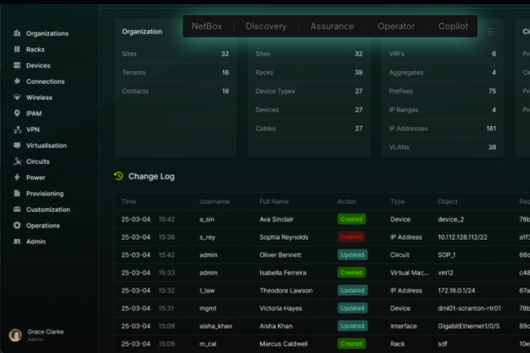Click the Wireless wifi icon
The image size is (530, 353).
pyautogui.click(x=17, y=97)
